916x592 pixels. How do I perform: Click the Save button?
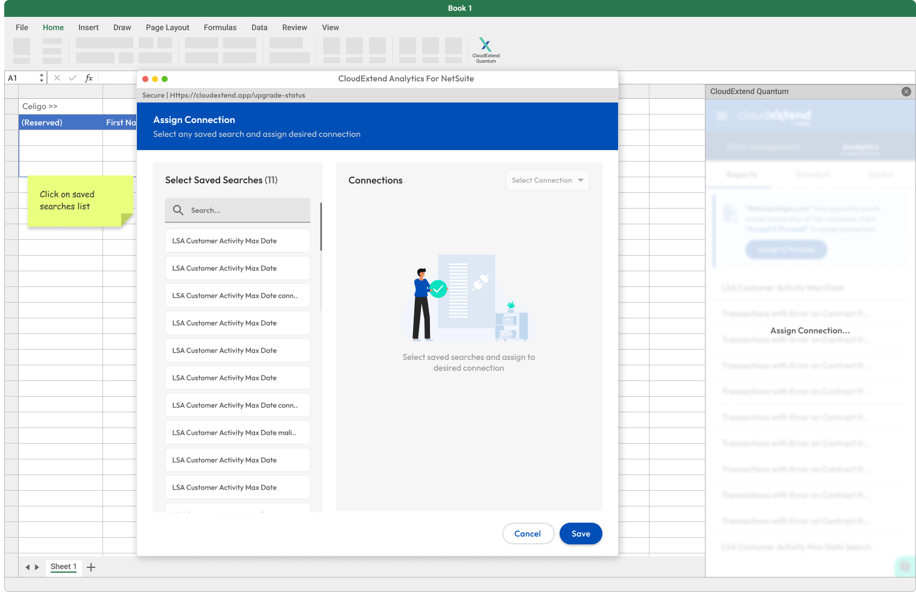click(581, 534)
